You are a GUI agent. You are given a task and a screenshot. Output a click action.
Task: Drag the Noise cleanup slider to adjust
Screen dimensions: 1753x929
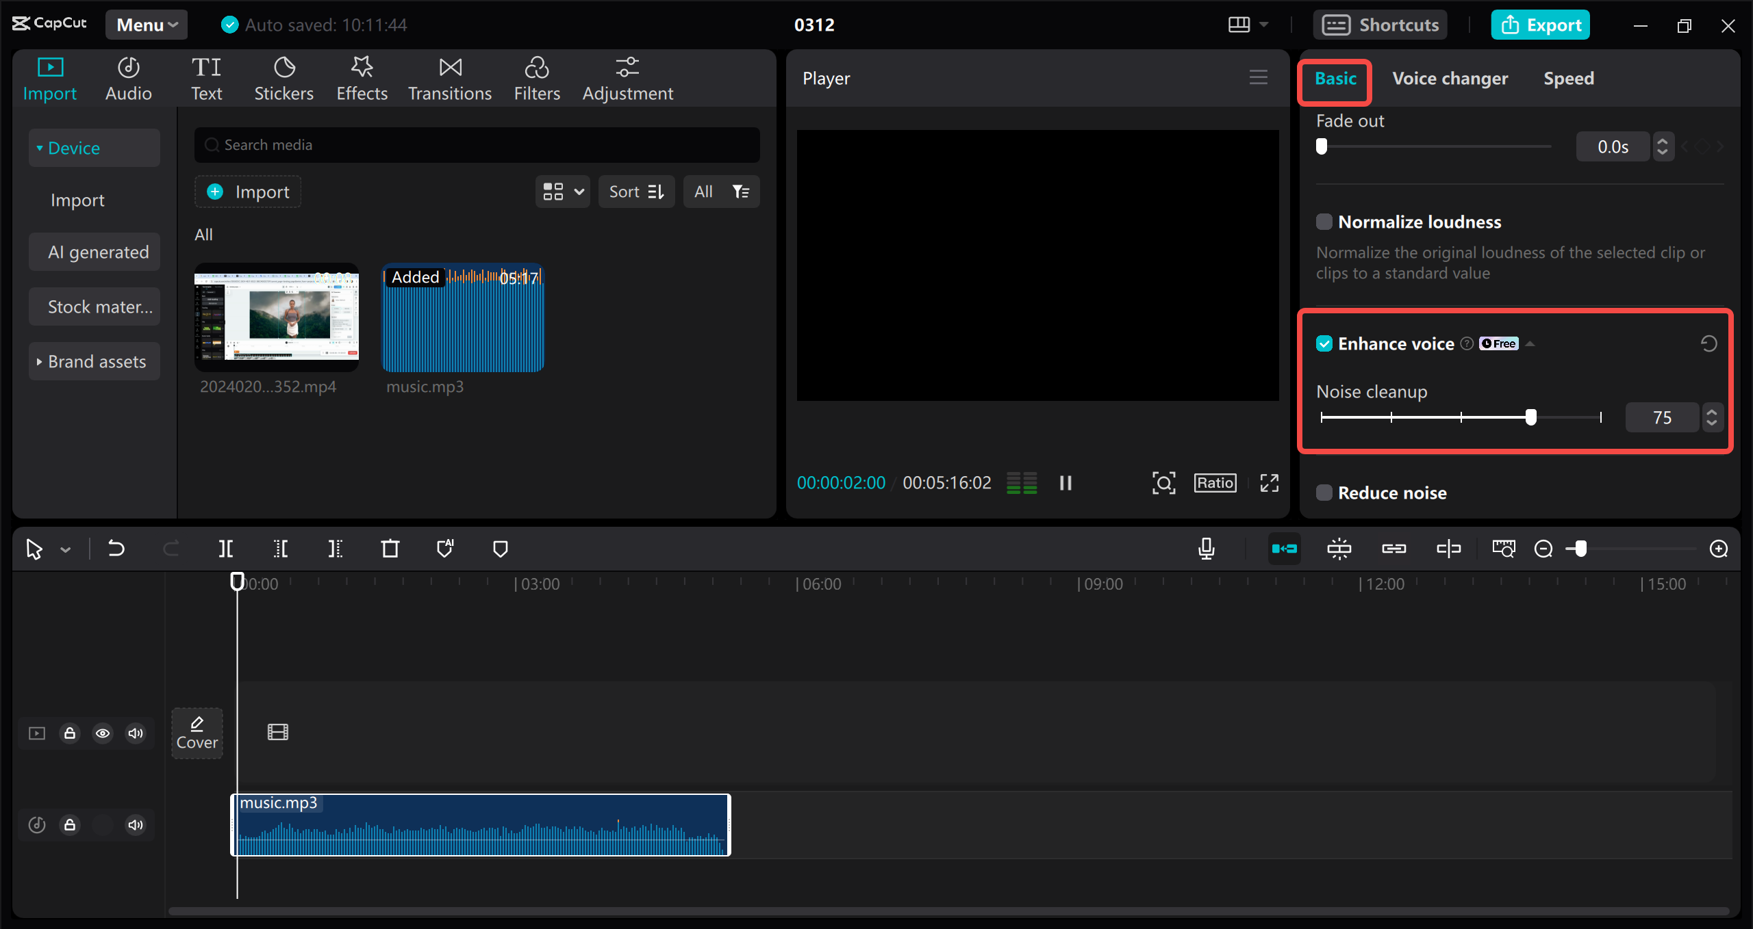click(x=1532, y=417)
